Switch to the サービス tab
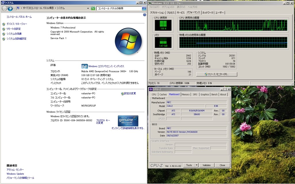Image resolution: width=295 pixels, height=184 pixels. 181,13
